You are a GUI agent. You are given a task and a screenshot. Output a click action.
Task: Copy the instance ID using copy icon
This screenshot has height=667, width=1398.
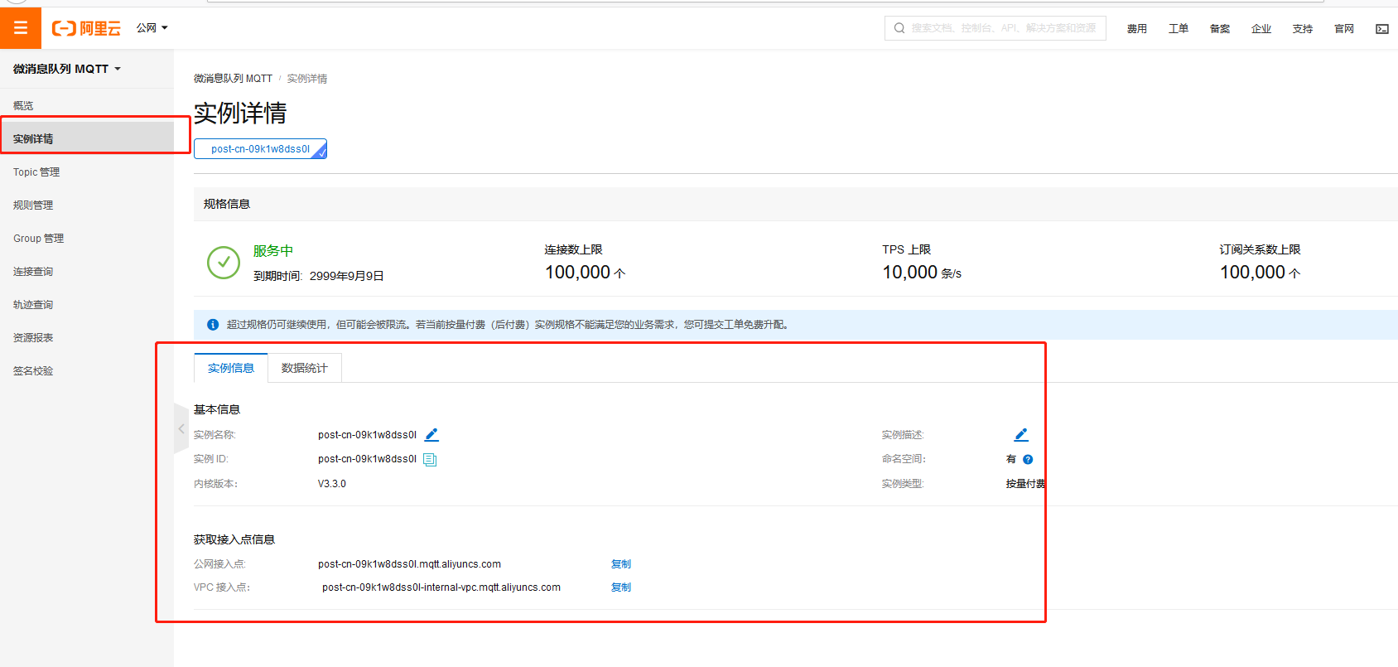click(x=430, y=459)
